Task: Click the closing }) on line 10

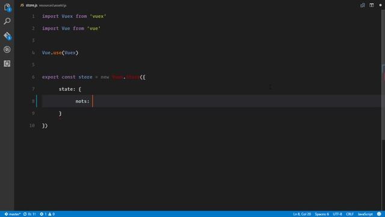Action: [45, 125]
